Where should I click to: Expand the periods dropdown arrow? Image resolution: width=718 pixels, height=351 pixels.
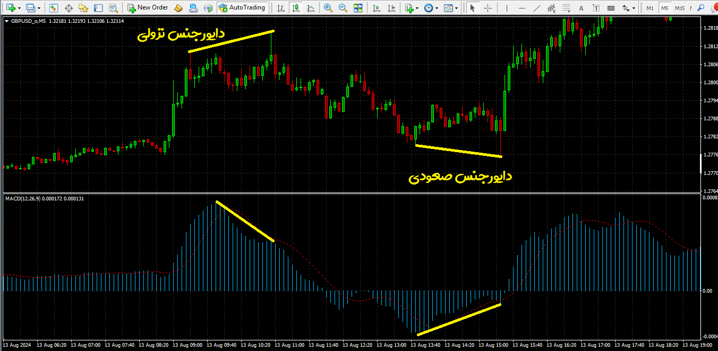coord(437,8)
